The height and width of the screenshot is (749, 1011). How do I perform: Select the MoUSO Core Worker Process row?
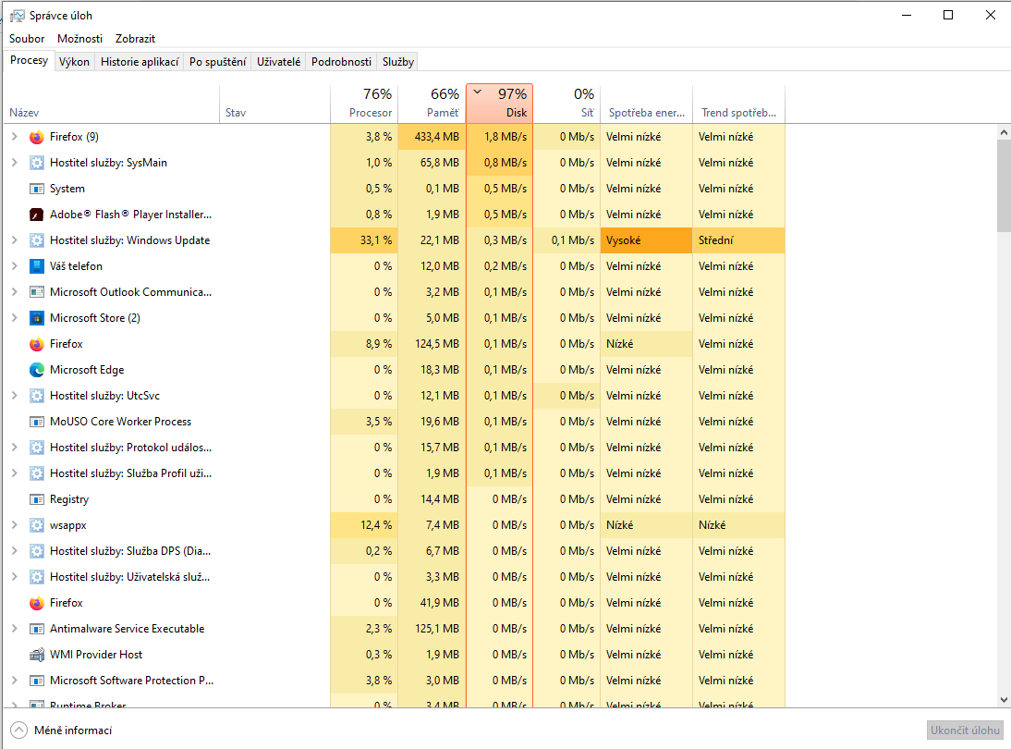(x=120, y=422)
